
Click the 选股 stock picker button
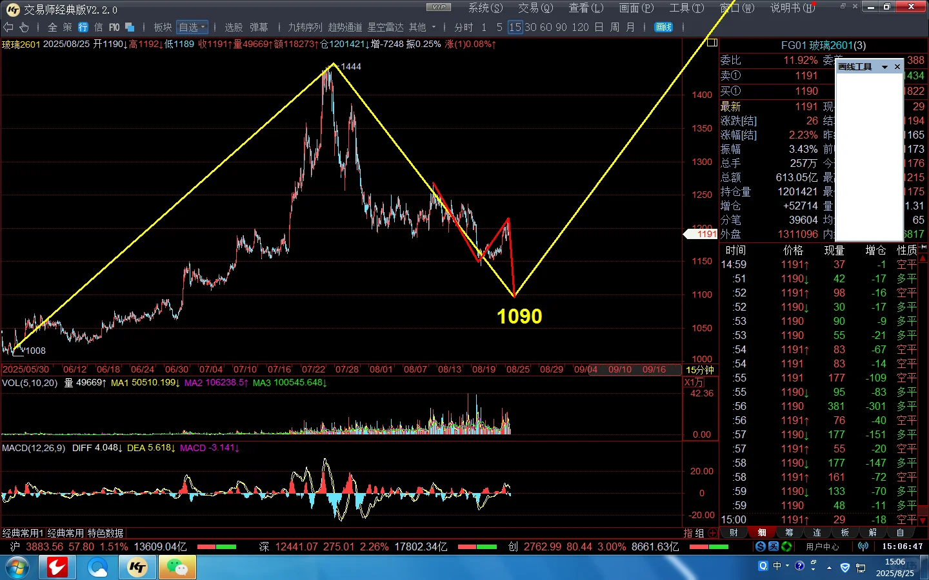point(234,27)
